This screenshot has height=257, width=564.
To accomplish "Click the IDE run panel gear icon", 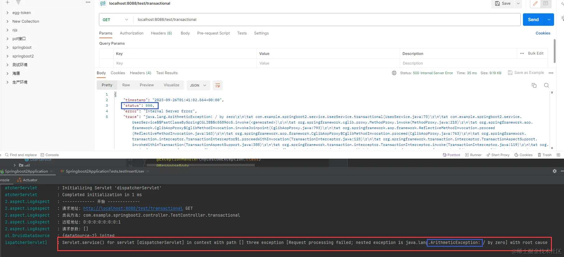I will click(x=554, y=171).
